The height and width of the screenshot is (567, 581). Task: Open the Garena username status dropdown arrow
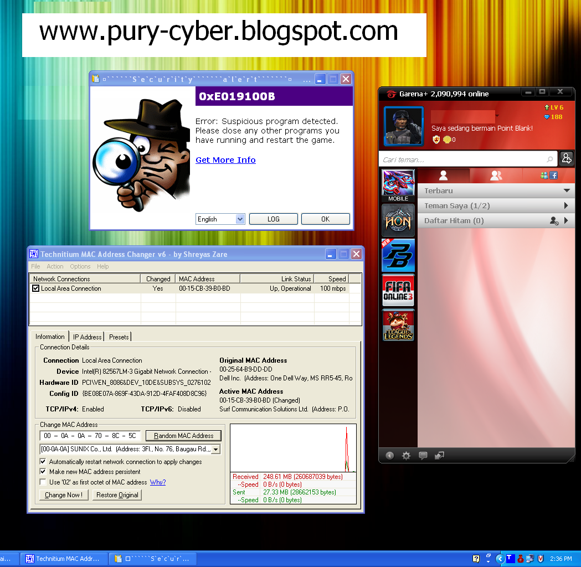(497, 116)
